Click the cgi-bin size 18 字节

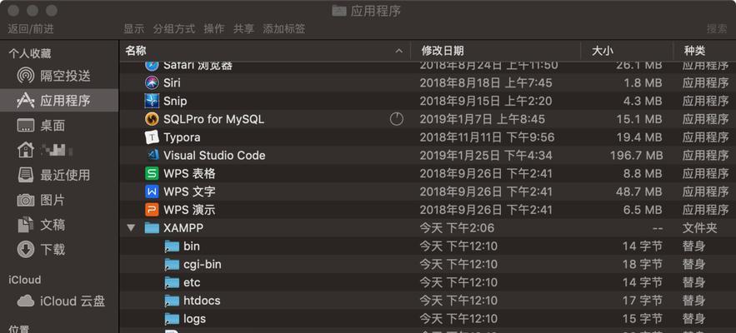[643, 265]
